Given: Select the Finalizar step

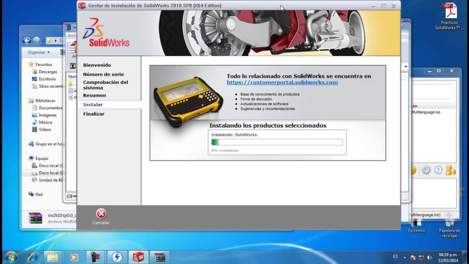Looking at the screenshot, I should click(94, 114).
